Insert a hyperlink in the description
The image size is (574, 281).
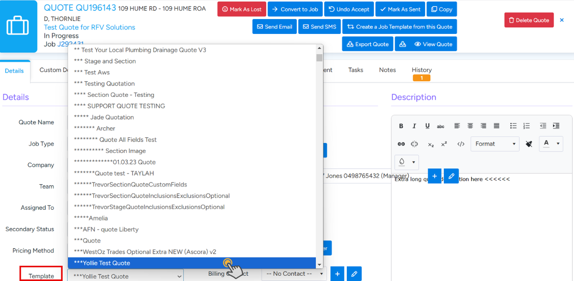(401, 144)
